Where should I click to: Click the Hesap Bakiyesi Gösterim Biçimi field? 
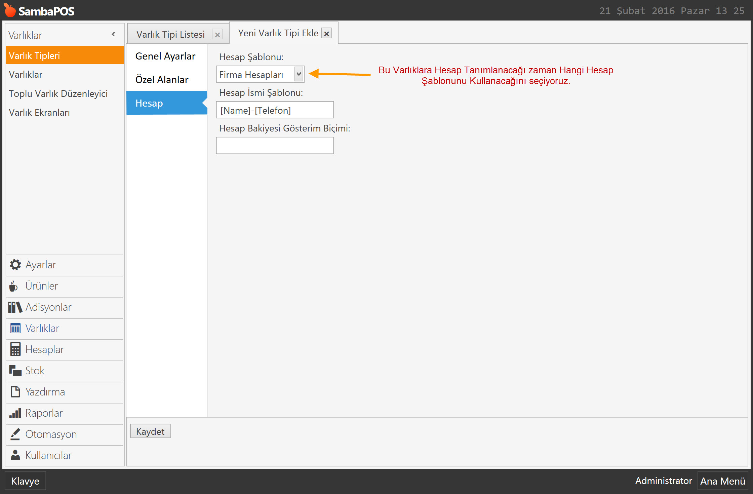tap(275, 146)
